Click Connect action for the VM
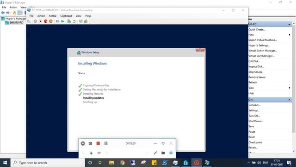296x167 pixels. tap(254, 105)
